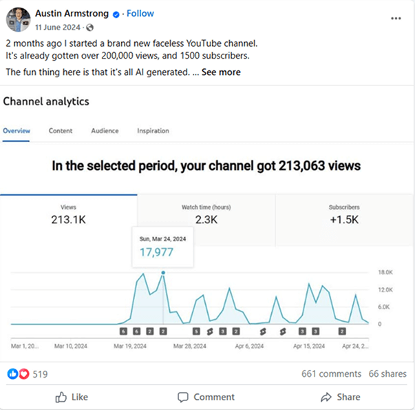
Task: Follow Austin Armstrong
Action: 140,14
